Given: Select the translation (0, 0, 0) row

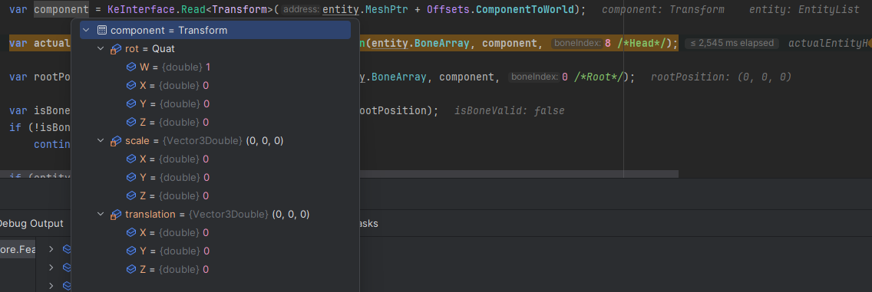Looking at the screenshot, I should tap(215, 215).
